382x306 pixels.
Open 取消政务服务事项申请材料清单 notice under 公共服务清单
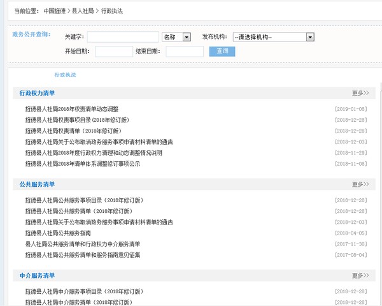99,222
